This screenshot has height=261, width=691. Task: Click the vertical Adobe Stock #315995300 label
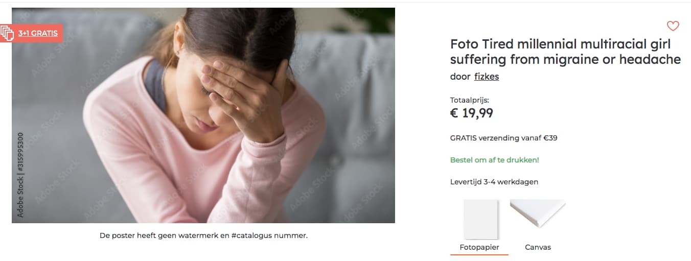click(x=20, y=175)
